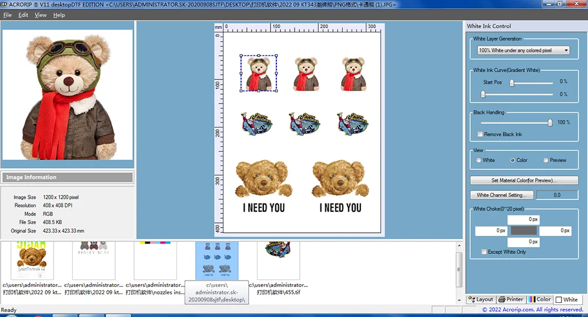588x317 pixels.
Task: Select the middle pilot bear in top row
Action: pyautogui.click(x=306, y=74)
